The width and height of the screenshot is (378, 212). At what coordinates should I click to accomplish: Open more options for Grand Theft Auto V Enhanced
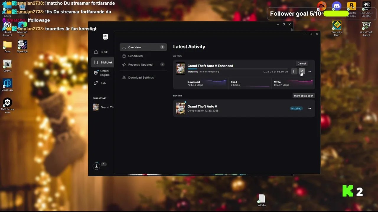coord(309,71)
